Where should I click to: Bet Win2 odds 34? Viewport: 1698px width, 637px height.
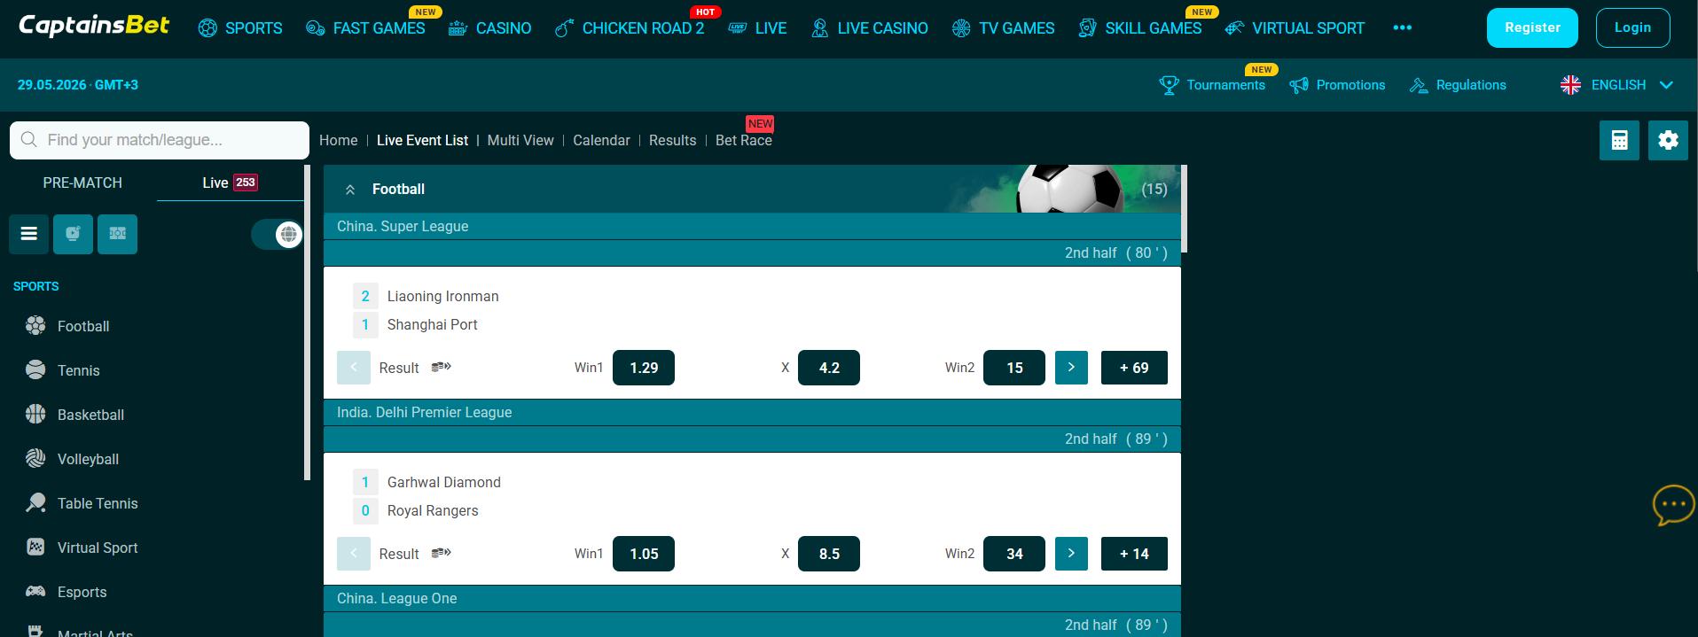[1014, 554]
